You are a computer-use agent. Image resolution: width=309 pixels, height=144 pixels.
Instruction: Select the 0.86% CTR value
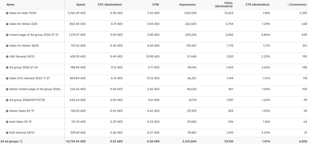266,35
